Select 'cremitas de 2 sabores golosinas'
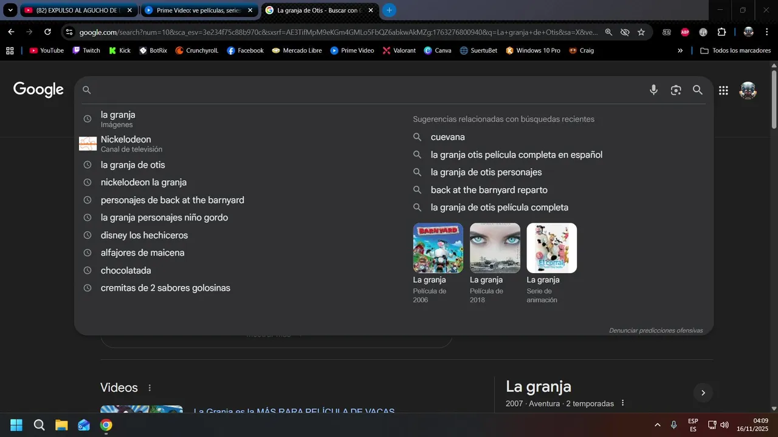778x437 pixels. [x=240, y=288]
